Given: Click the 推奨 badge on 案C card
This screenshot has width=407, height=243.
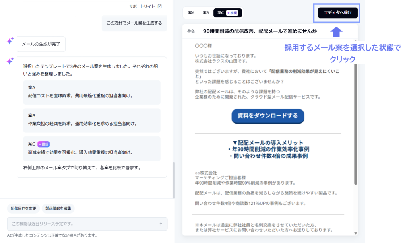Looking at the screenshot, I should tap(44, 144).
